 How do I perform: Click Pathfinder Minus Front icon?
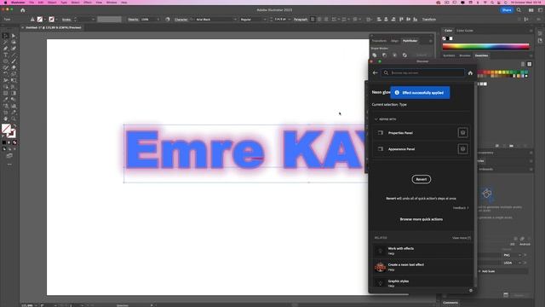coord(384,55)
